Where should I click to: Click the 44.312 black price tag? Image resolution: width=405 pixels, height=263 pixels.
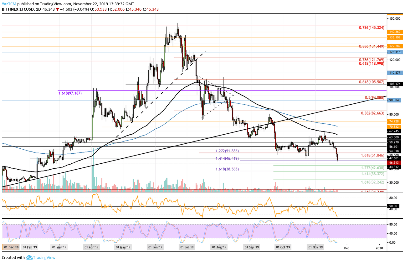click(394, 167)
